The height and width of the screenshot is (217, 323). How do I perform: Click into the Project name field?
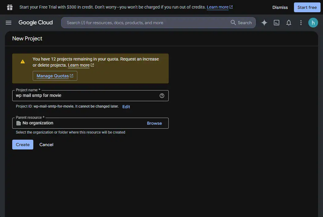pos(90,96)
